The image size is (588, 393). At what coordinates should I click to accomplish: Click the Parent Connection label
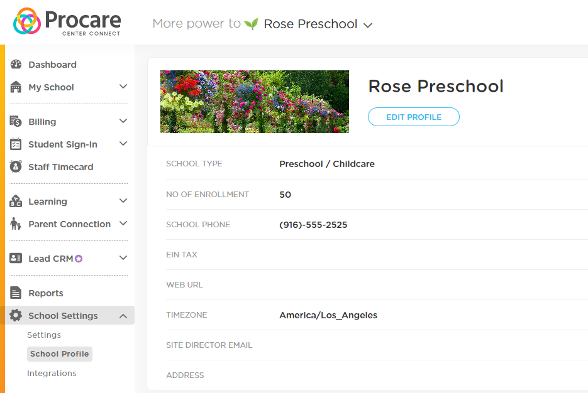click(69, 224)
